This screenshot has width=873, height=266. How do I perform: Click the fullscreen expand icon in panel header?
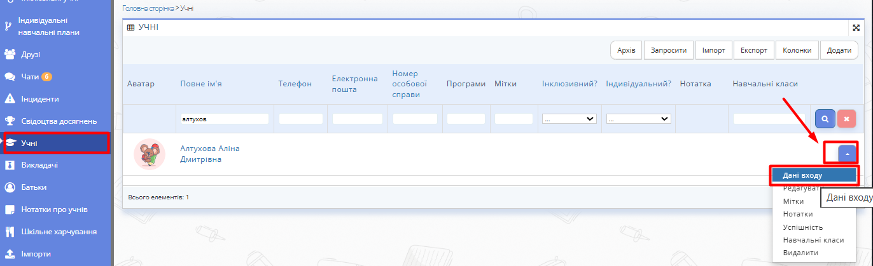(856, 27)
